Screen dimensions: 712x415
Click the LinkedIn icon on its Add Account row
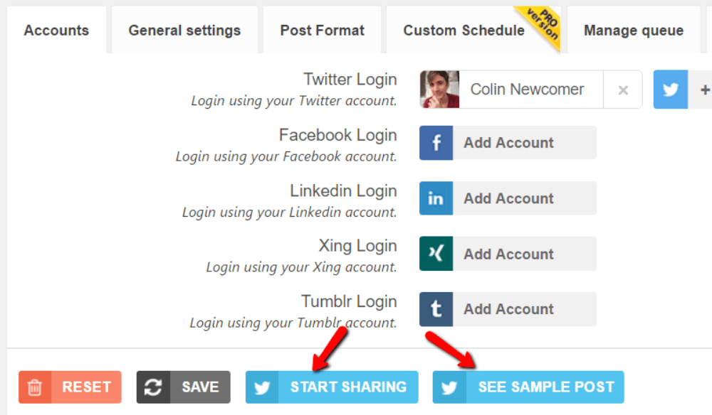[x=436, y=198]
